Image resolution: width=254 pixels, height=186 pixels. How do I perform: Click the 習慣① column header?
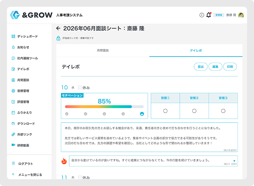(x=165, y=98)
